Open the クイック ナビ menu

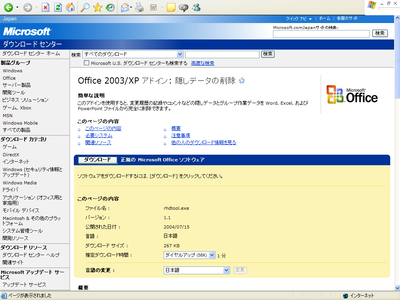tap(299, 18)
